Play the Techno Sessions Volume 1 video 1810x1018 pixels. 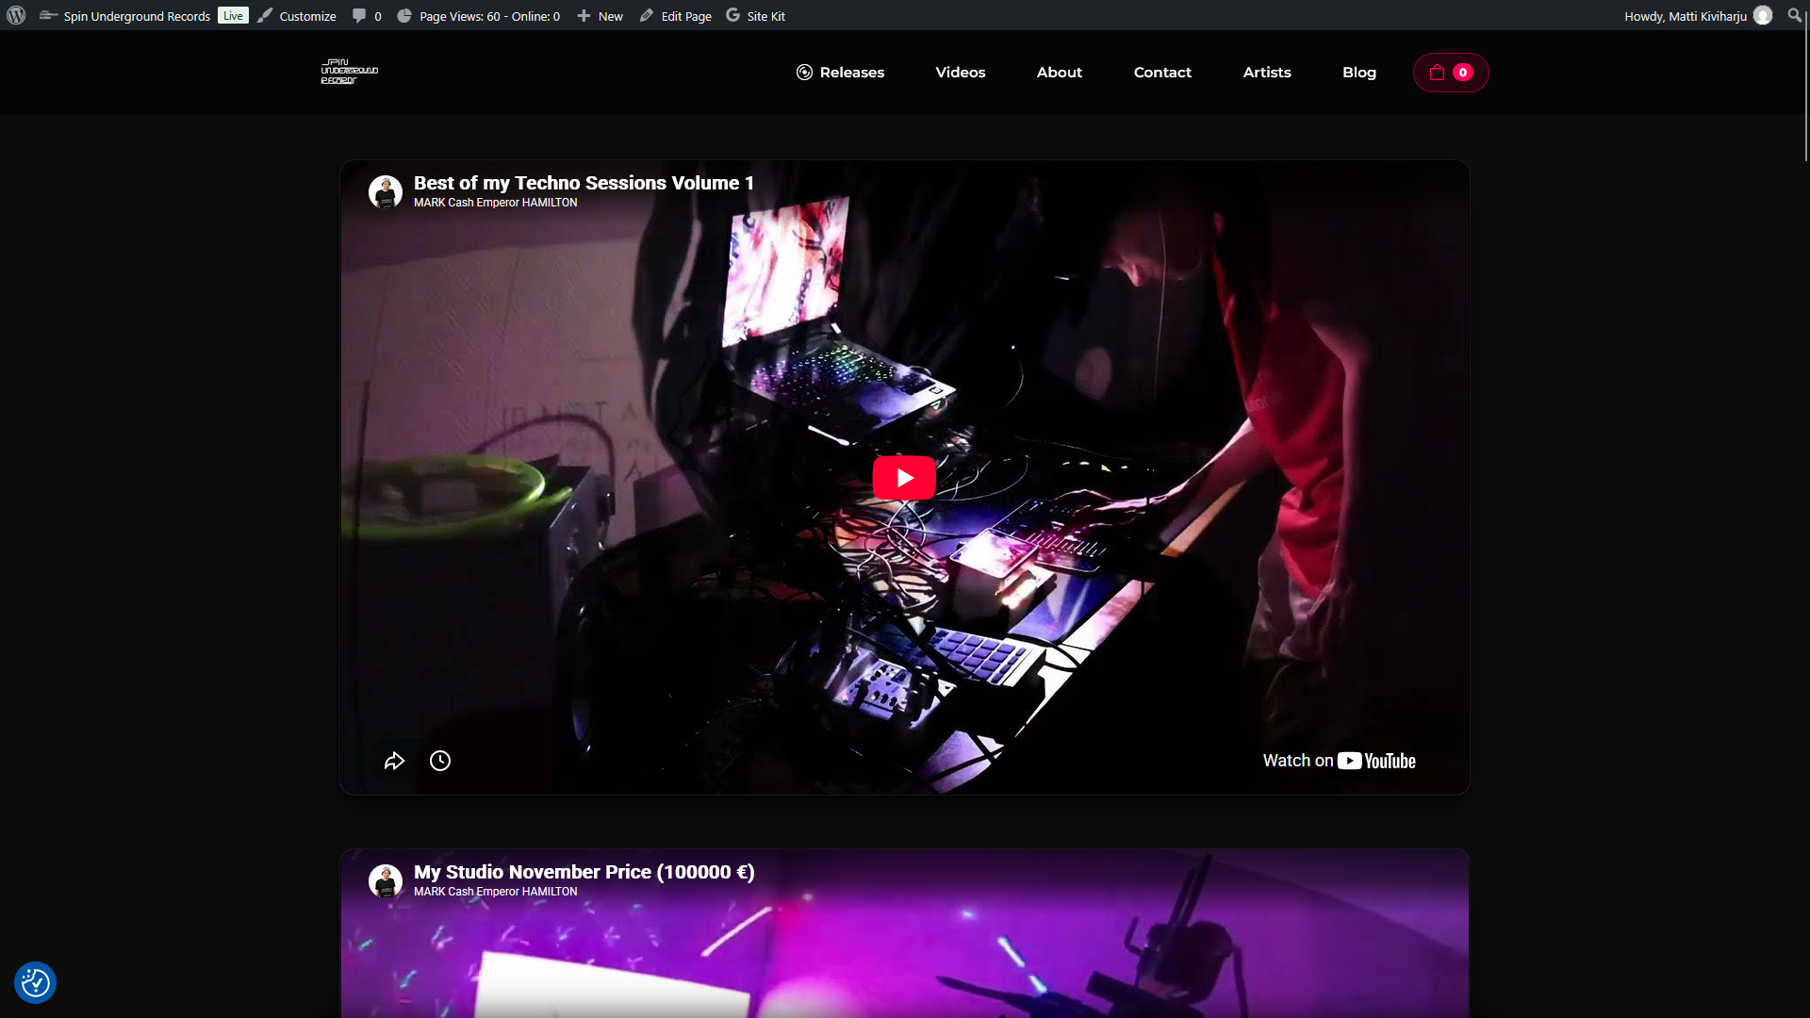coord(904,478)
